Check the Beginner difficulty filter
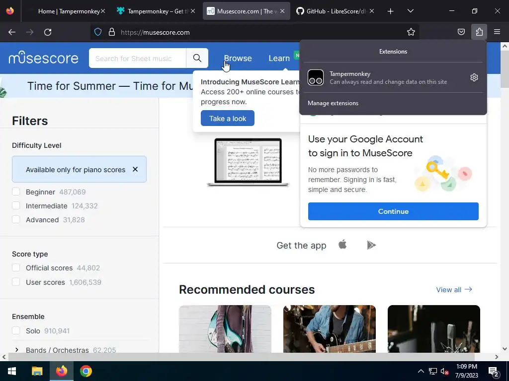 16,191
